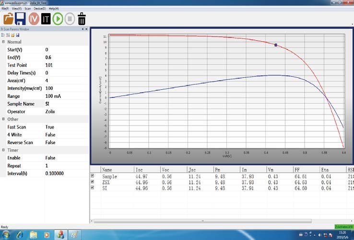Uncheck the Sample row checkbox
The width and height of the screenshot is (354, 240).
pos(93,176)
